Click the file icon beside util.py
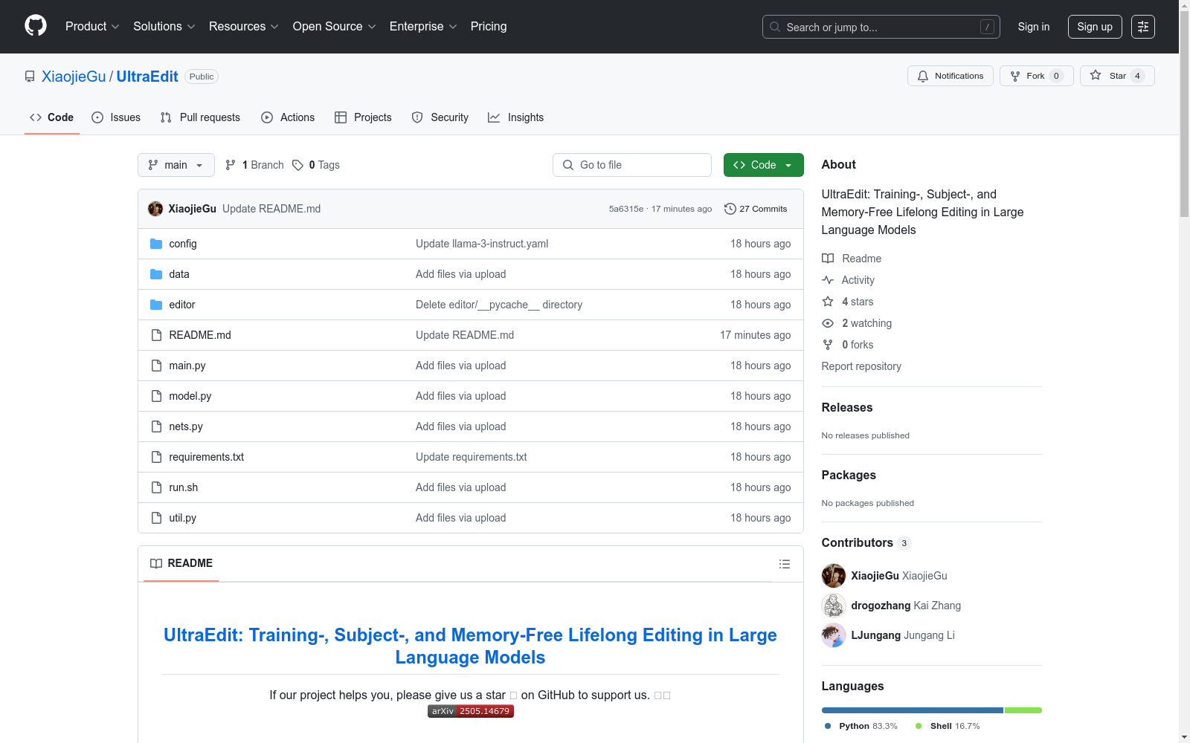This screenshot has width=1190, height=743. tap(156, 518)
